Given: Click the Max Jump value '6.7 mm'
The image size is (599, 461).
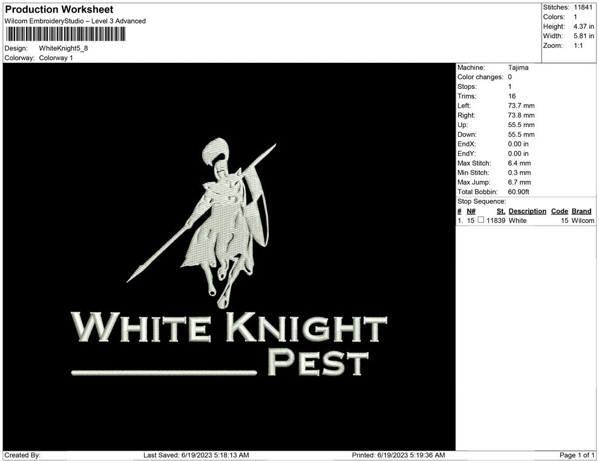Looking at the screenshot, I should 519,182.
